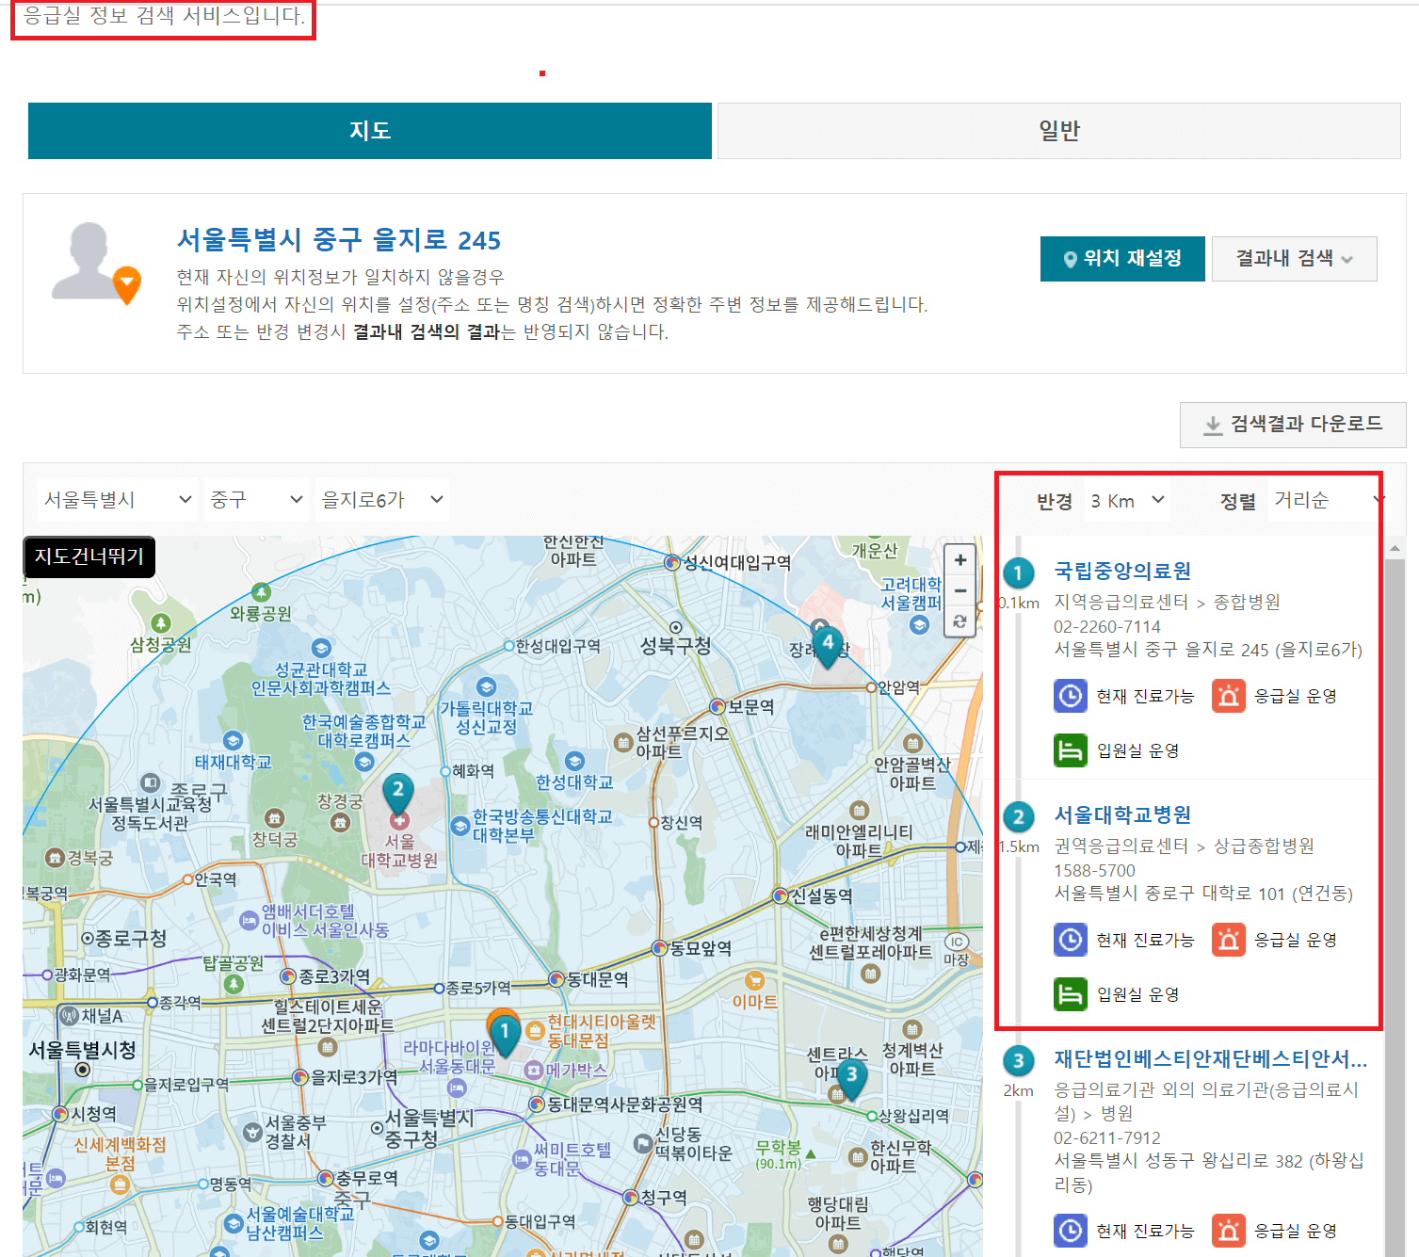Click the map refresh icon
This screenshot has height=1257, width=1419.
tap(960, 621)
